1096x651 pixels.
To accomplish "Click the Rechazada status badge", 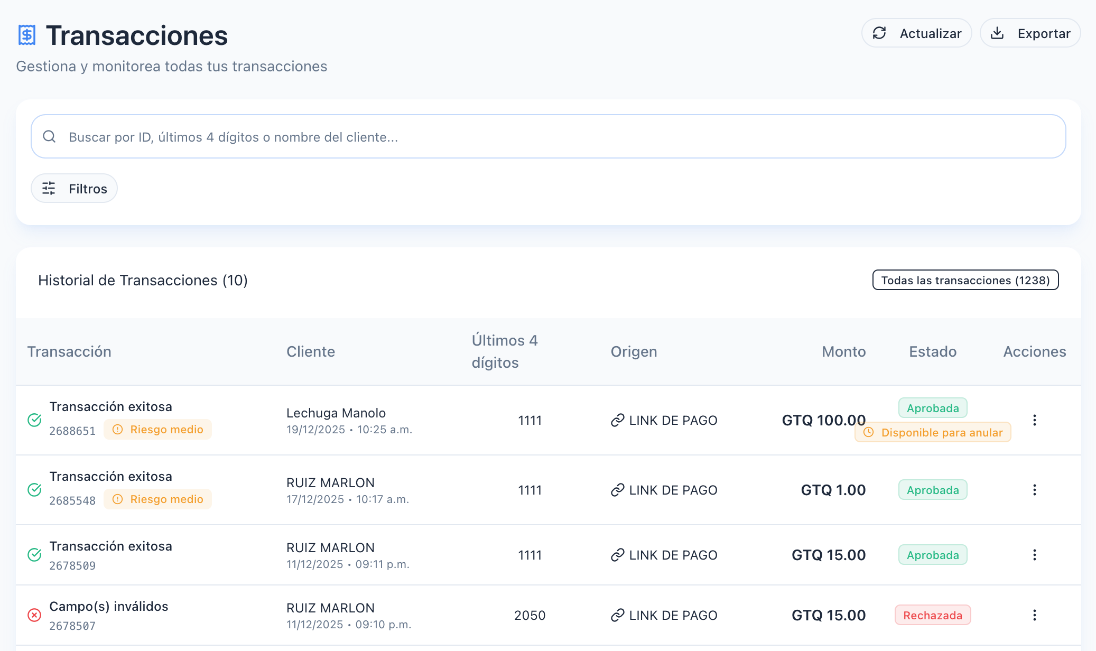I will (x=932, y=615).
